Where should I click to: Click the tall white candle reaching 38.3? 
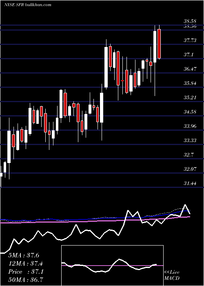(155, 47)
